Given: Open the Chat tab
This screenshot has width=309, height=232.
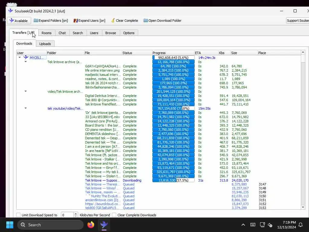Looking at the screenshot, I should pyautogui.click(x=62, y=33).
